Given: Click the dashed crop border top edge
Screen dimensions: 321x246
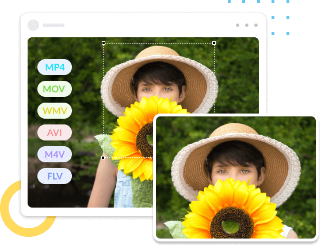Looking at the screenshot, I should tap(159, 43).
